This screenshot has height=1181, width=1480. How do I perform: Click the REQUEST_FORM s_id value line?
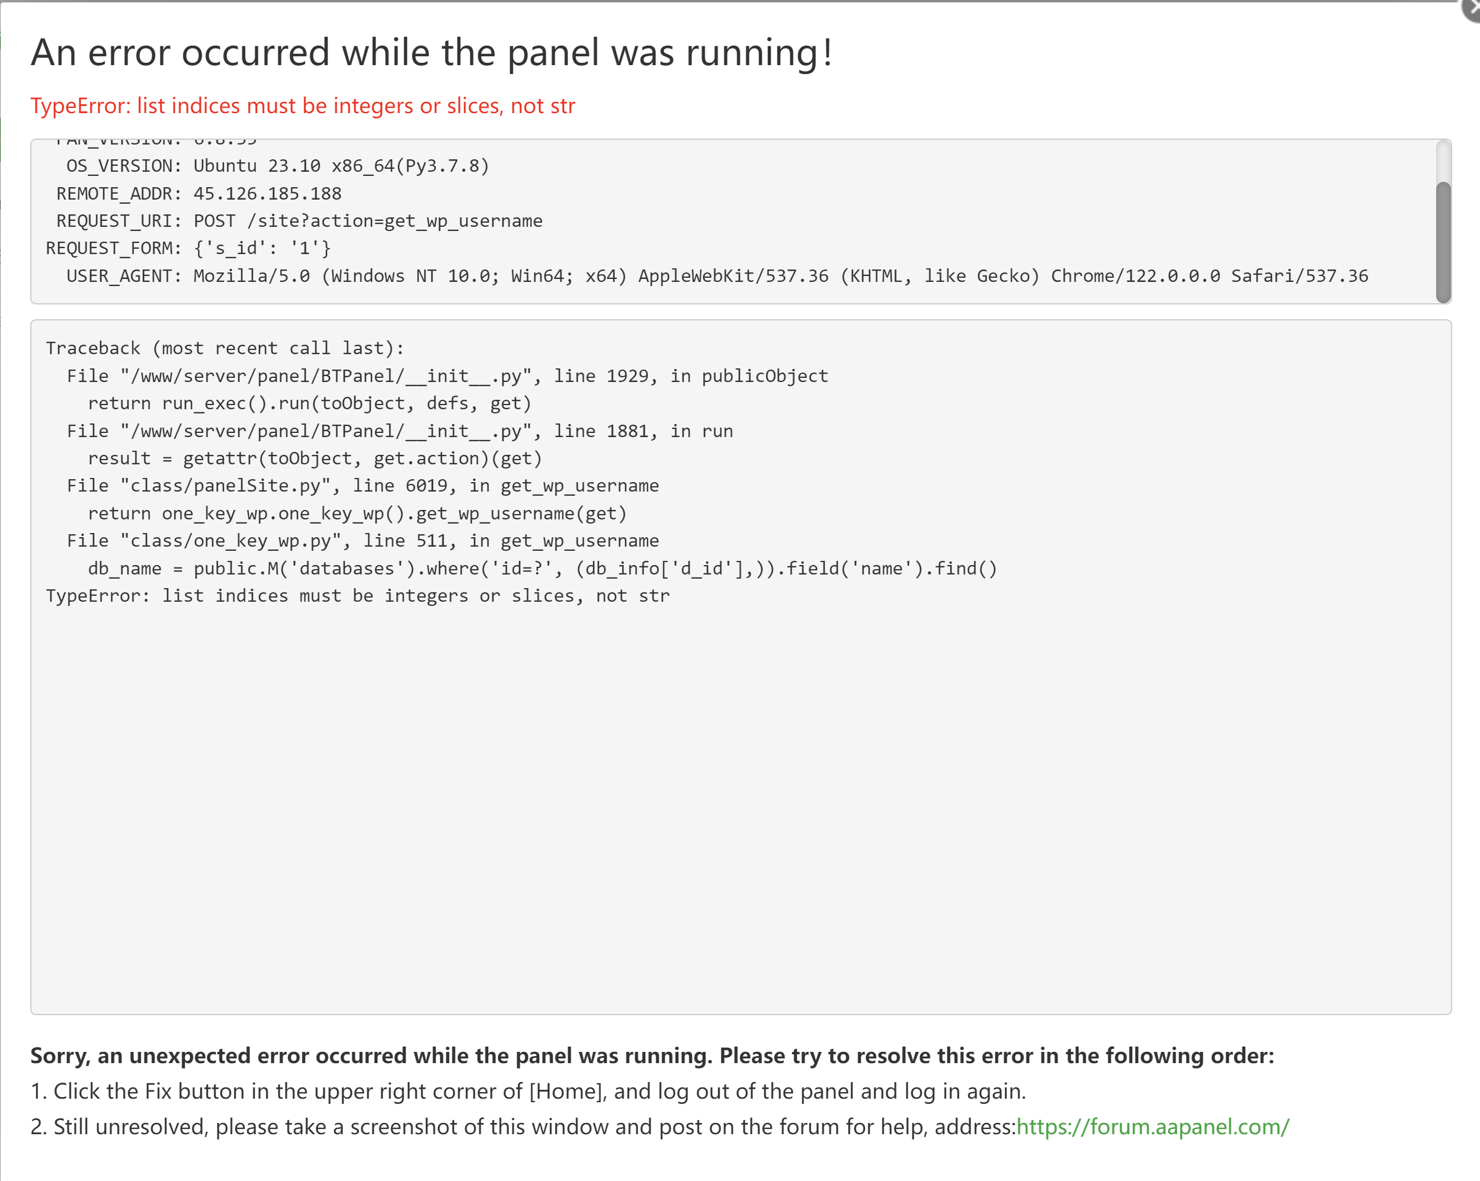tap(188, 248)
